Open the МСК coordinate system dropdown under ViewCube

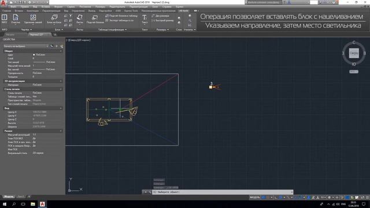tap(354, 72)
